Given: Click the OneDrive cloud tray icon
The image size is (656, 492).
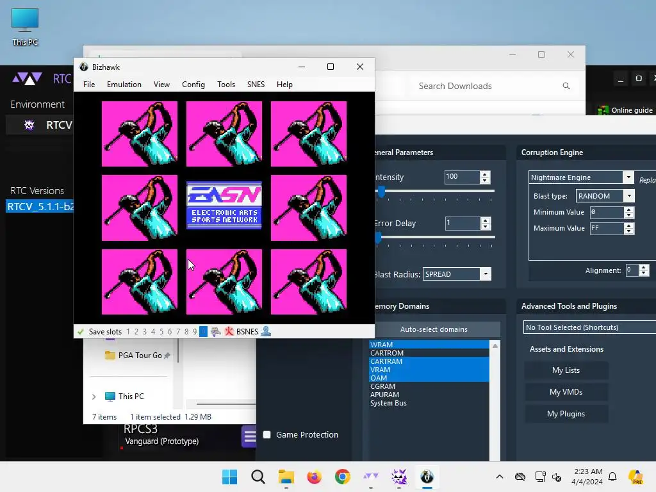Looking at the screenshot, I should tap(520, 477).
